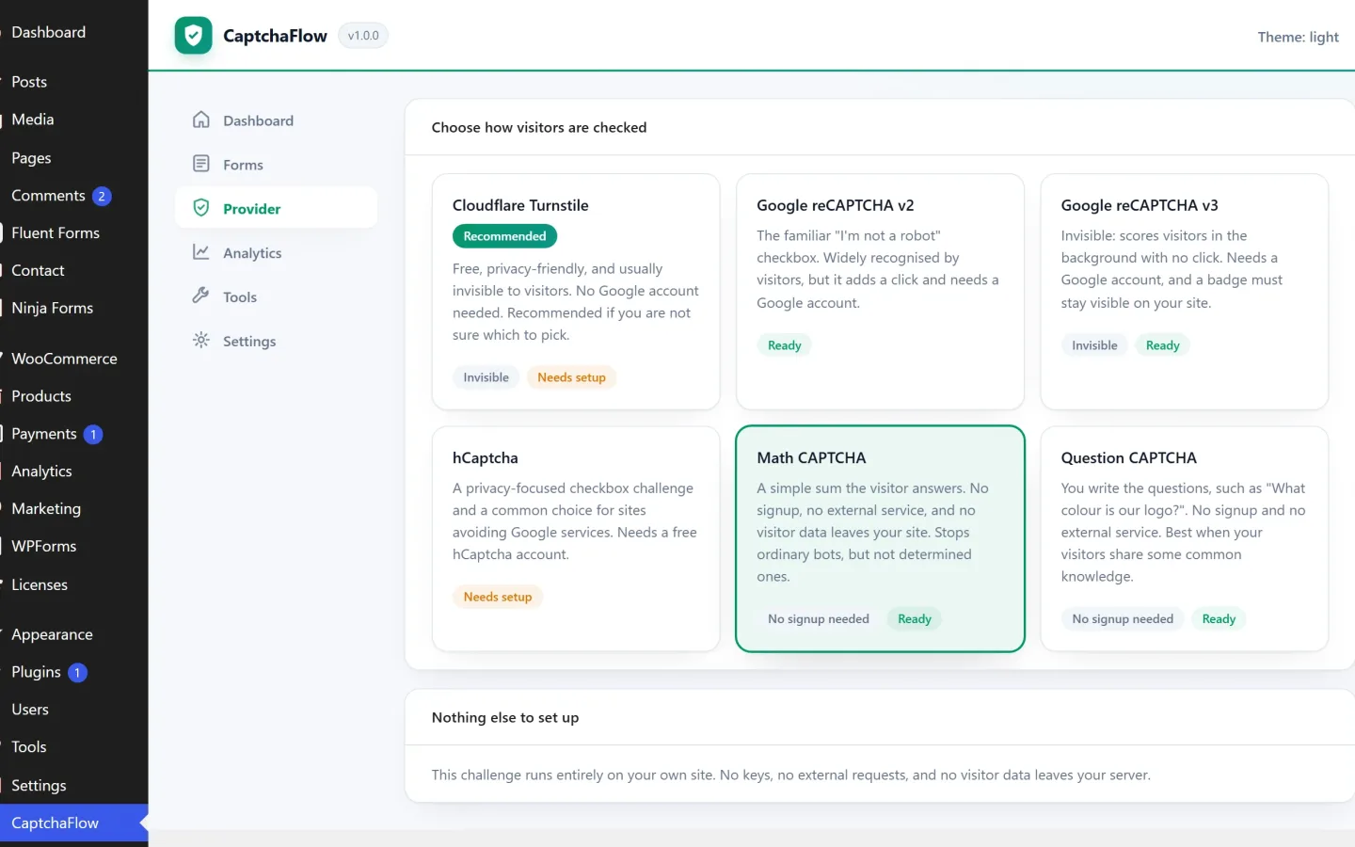
Task: Open WooCommerce in admin sidebar
Action: click(73, 359)
